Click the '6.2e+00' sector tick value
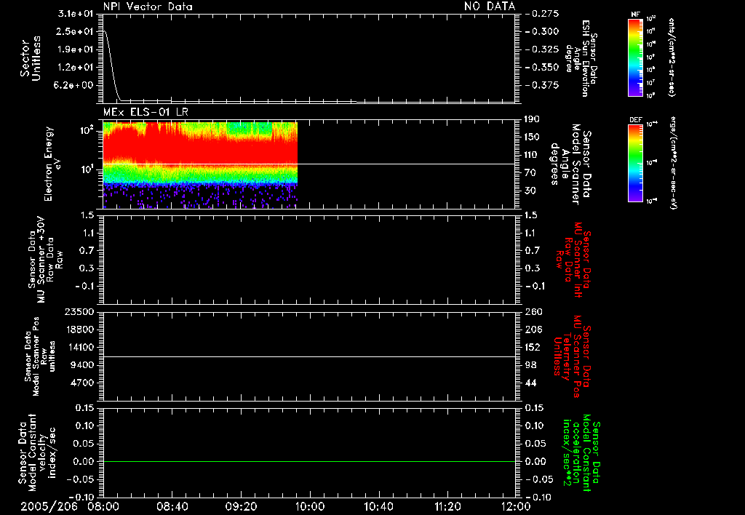This screenshot has width=745, height=515. (75, 86)
